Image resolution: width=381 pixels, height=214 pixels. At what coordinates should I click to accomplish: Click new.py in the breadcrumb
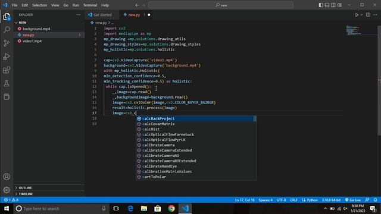[x=101, y=23]
